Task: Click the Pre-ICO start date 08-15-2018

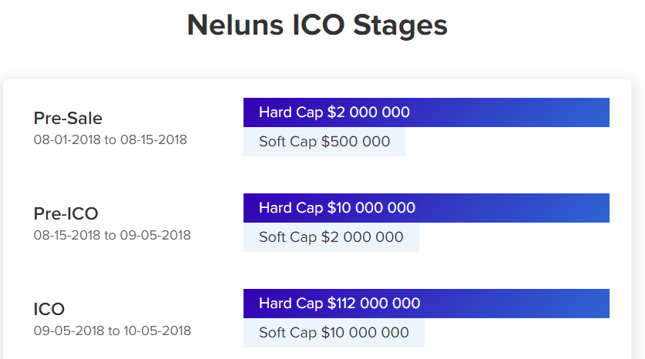Action: 67,235
